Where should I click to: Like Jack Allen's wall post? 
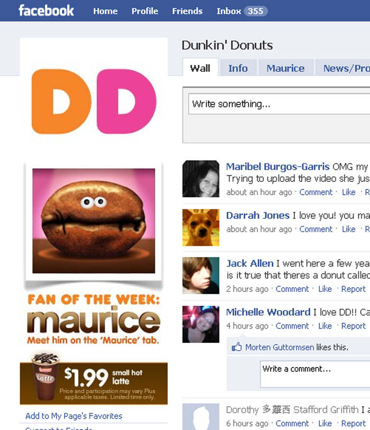pyautogui.click(x=325, y=289)
